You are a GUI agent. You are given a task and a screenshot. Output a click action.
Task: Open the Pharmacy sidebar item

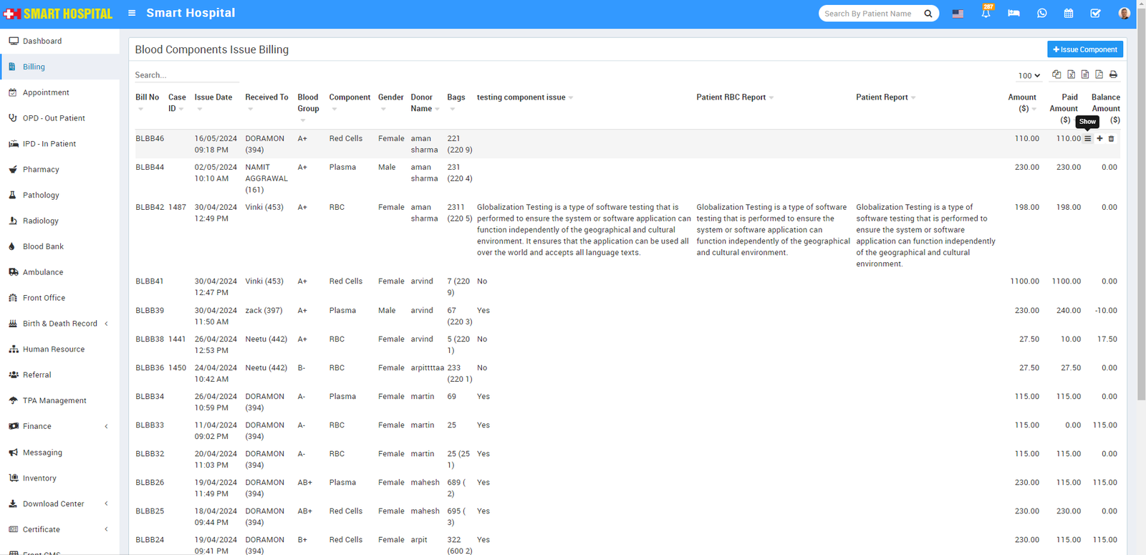41,170
